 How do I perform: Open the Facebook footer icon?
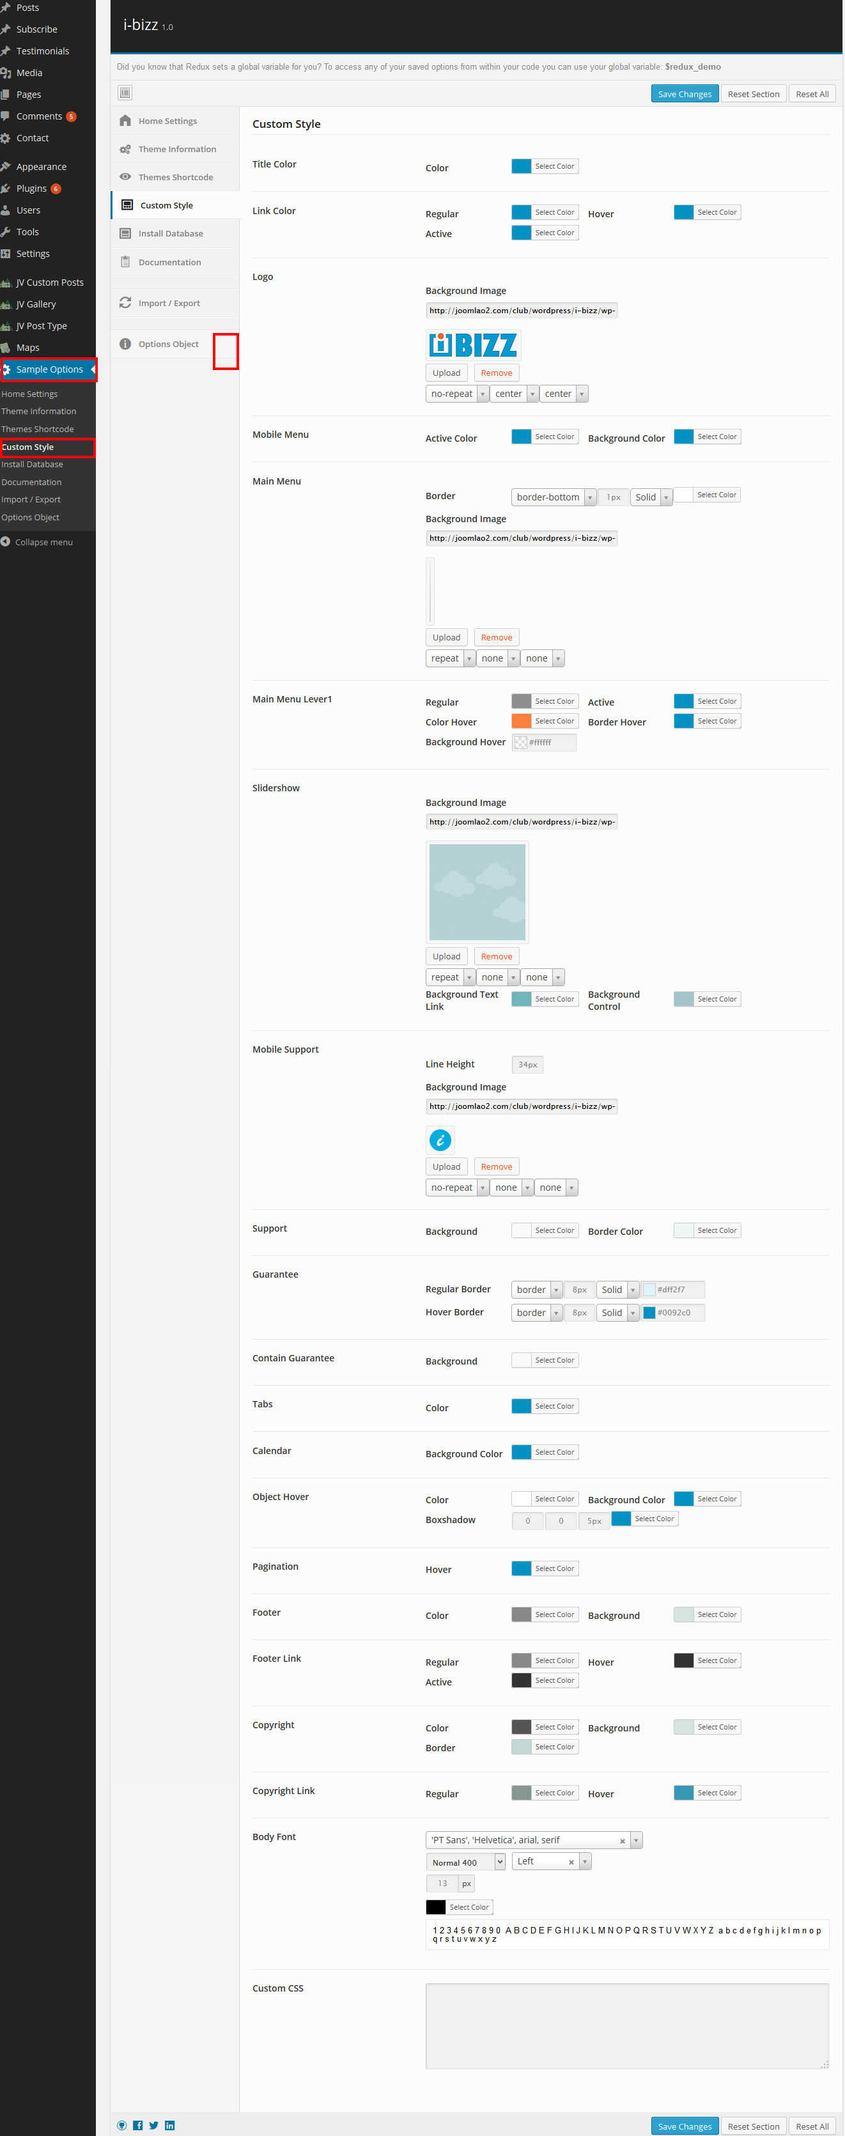pos(137,2125)
